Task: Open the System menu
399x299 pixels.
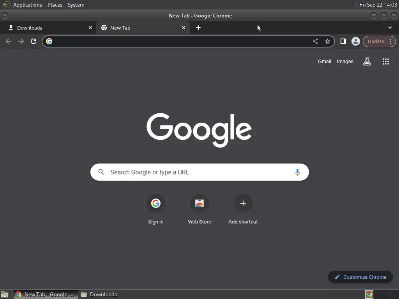Action: [x=76, y=5]
